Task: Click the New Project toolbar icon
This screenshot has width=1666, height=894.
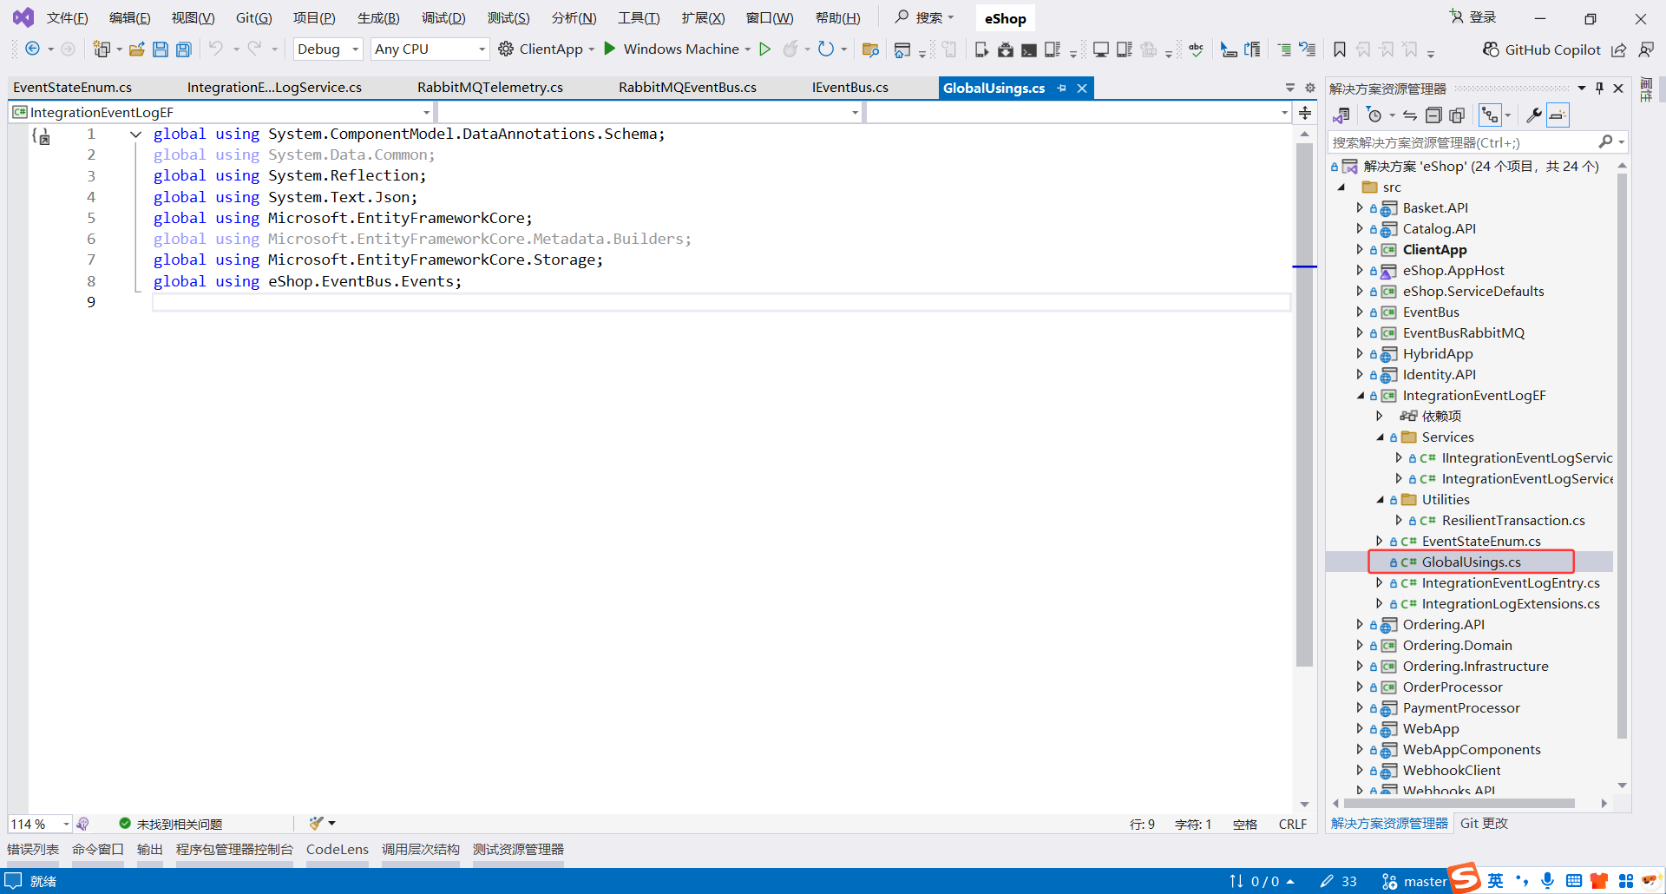Action: 102,49
